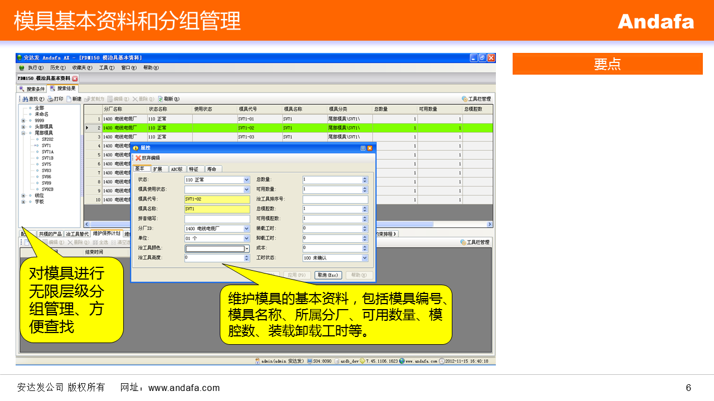714x401 pixels.
Task: Open the 状态 dropdown showing 110 正常
Action: [x=247, y=180]
